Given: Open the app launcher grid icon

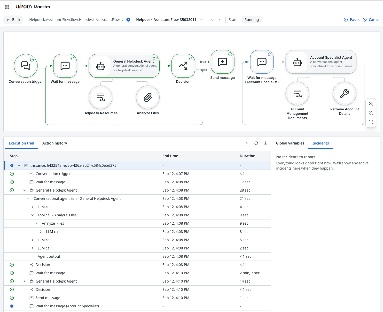Looking at the screenshot, I should 7,7.
